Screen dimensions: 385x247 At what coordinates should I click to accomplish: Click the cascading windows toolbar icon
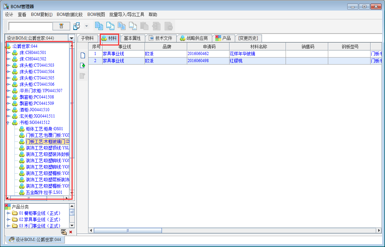(77, 26)
